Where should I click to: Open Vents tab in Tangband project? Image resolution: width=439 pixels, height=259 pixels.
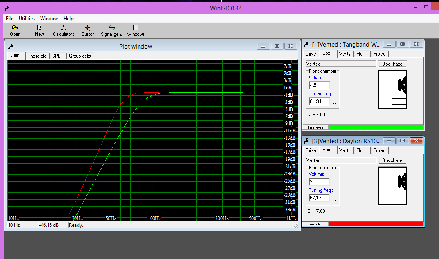pyautogui.click(x=345, y=54)
